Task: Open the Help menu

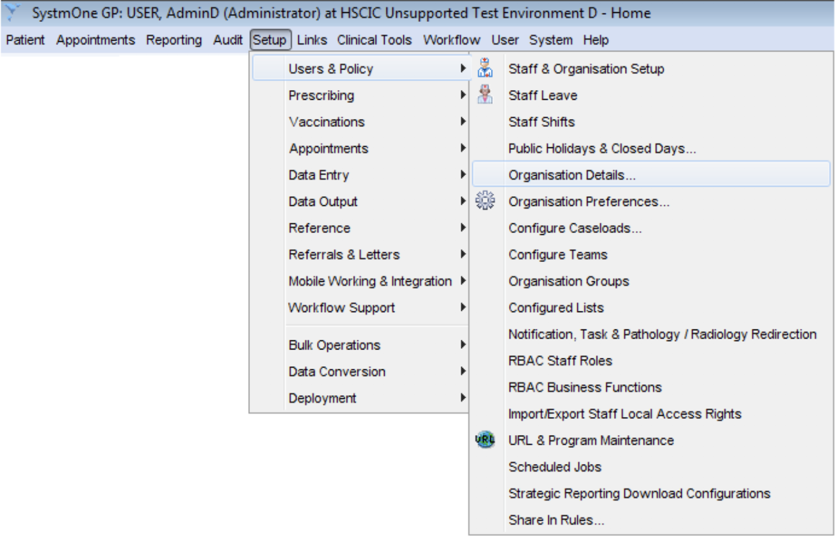Action: coord(596,40)
